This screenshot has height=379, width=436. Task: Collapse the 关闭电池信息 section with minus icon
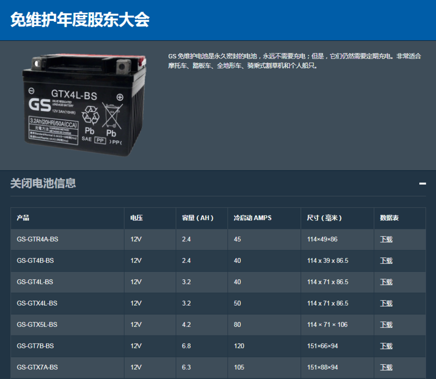pos(422,183)
